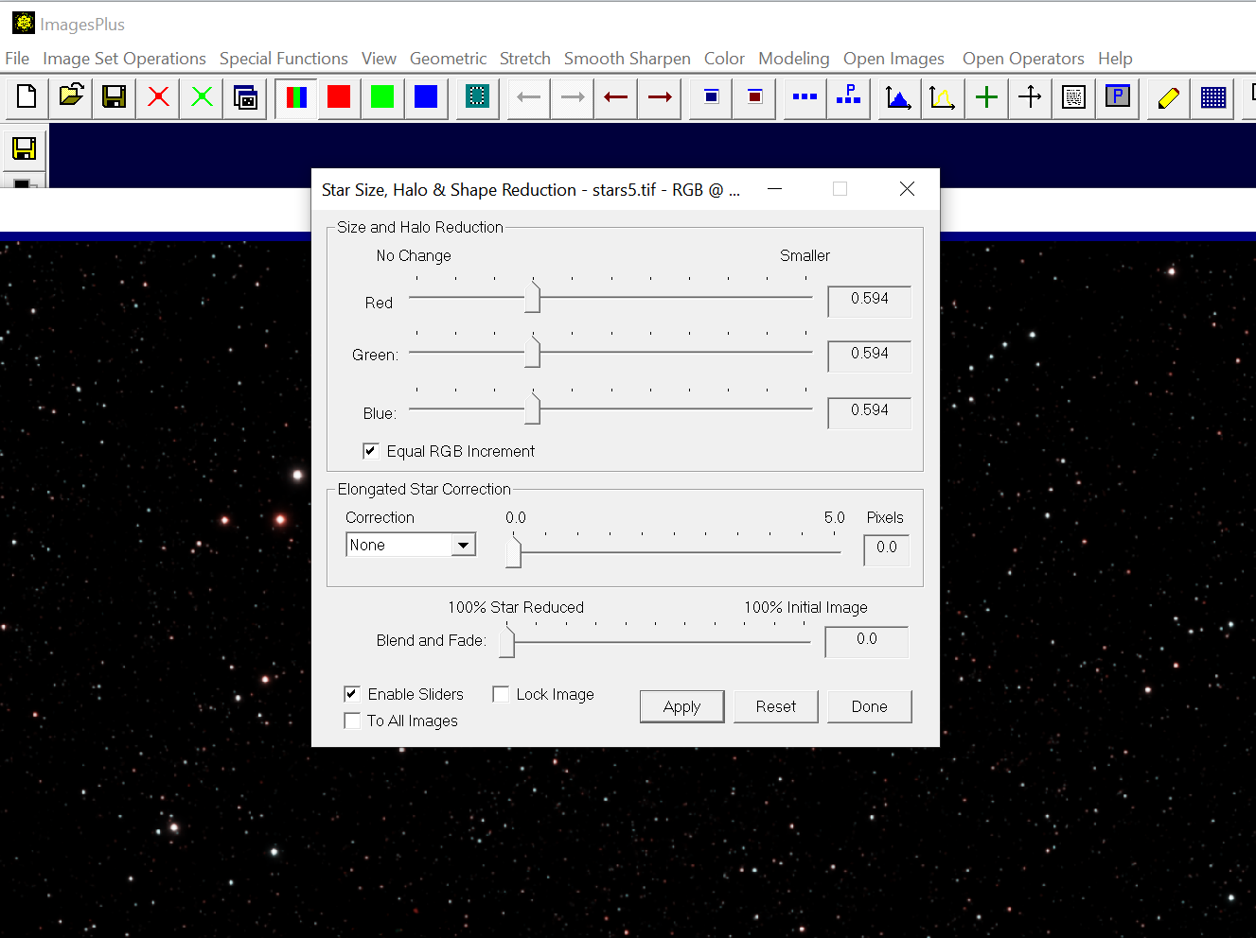This screenshot has width=1256, height=938.
Task: Open the File menu
Action: [x=17, y=59]
